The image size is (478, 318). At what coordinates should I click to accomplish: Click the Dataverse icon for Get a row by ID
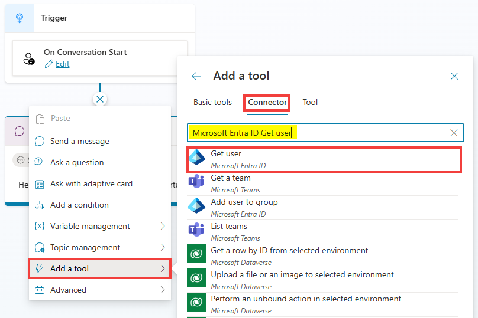pyautogui.click(x=196, y=255)
